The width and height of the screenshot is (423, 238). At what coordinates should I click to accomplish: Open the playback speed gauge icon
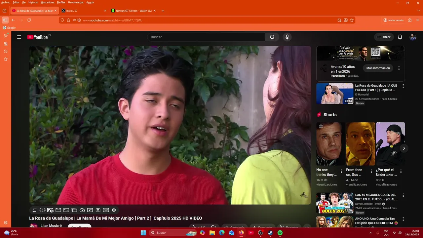point(82,210)
